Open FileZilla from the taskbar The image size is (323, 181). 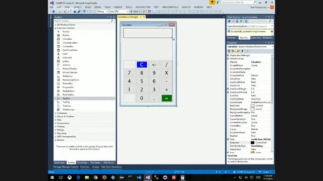(174, 177)
